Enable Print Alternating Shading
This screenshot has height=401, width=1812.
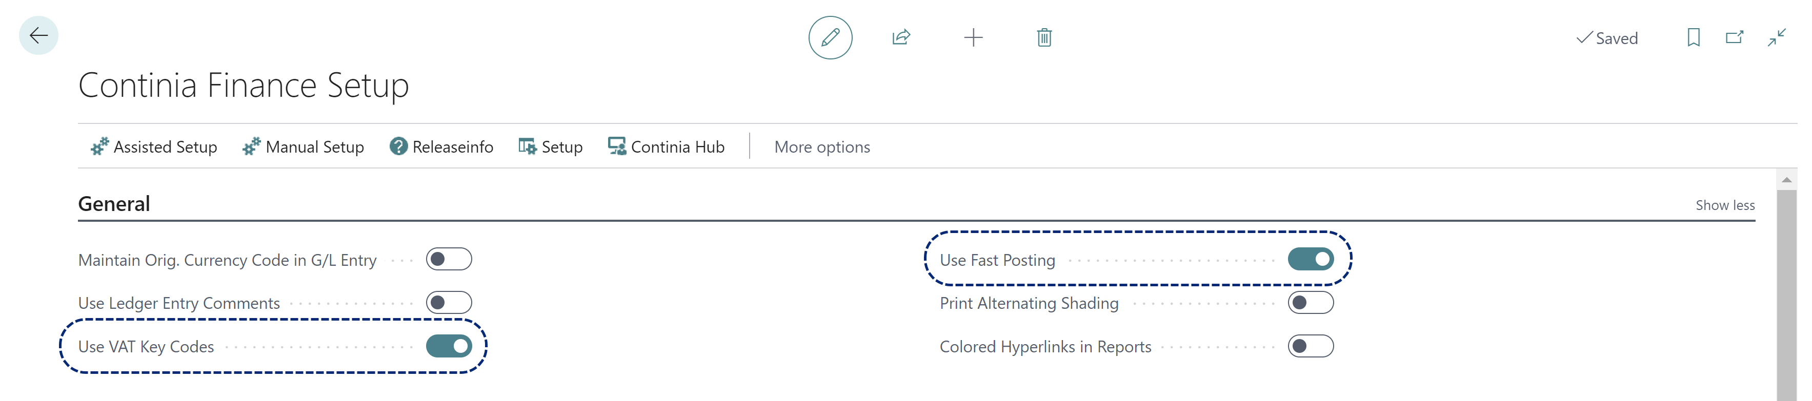pyautogui.click(x=1311, y=303)
